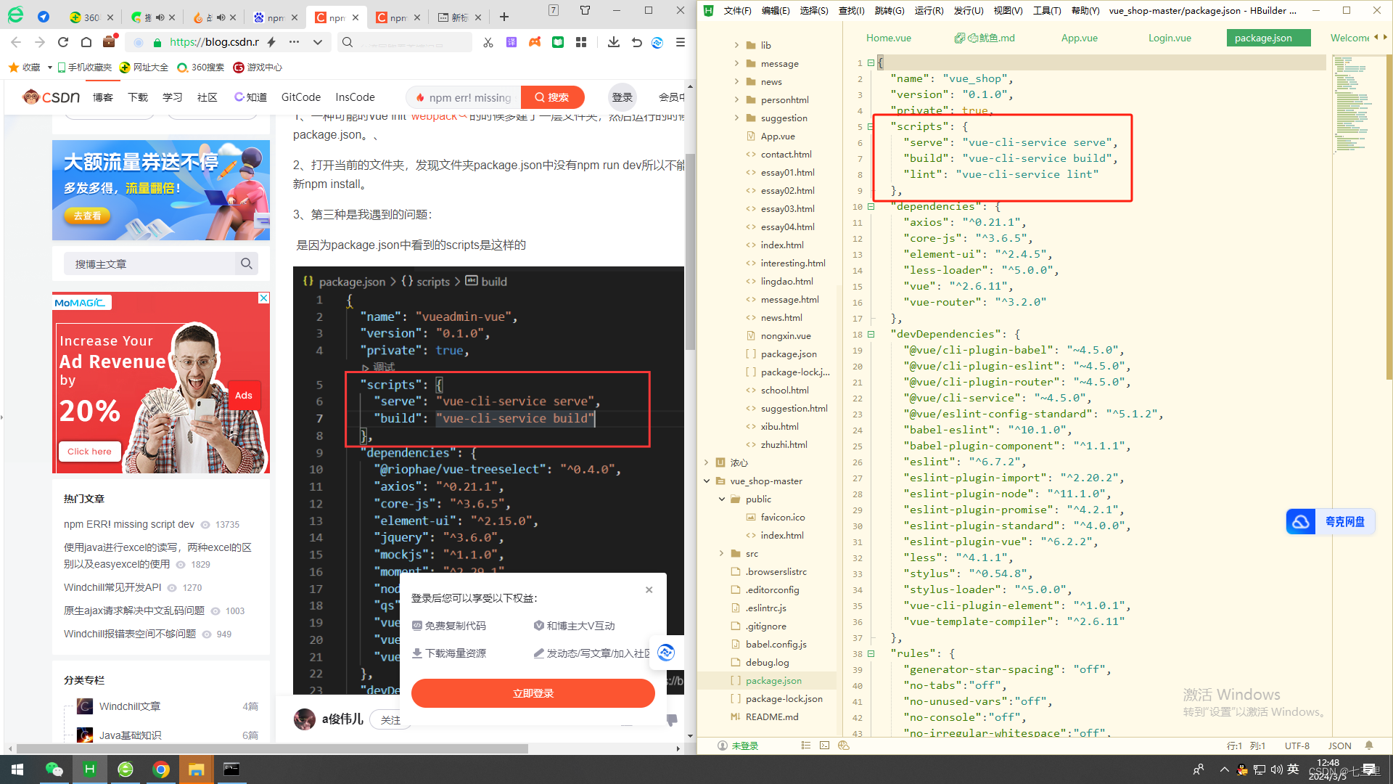Click the browser horizontal scrollbar at bottom
Screen dimensions: 1393x784
click(x=272, y=748)
